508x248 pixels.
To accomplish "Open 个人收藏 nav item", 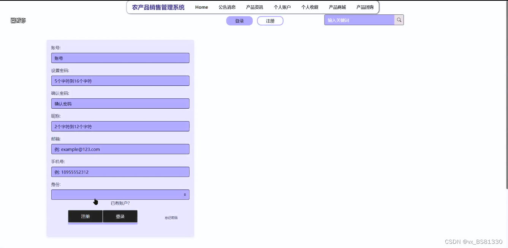I will pos(310,7).
